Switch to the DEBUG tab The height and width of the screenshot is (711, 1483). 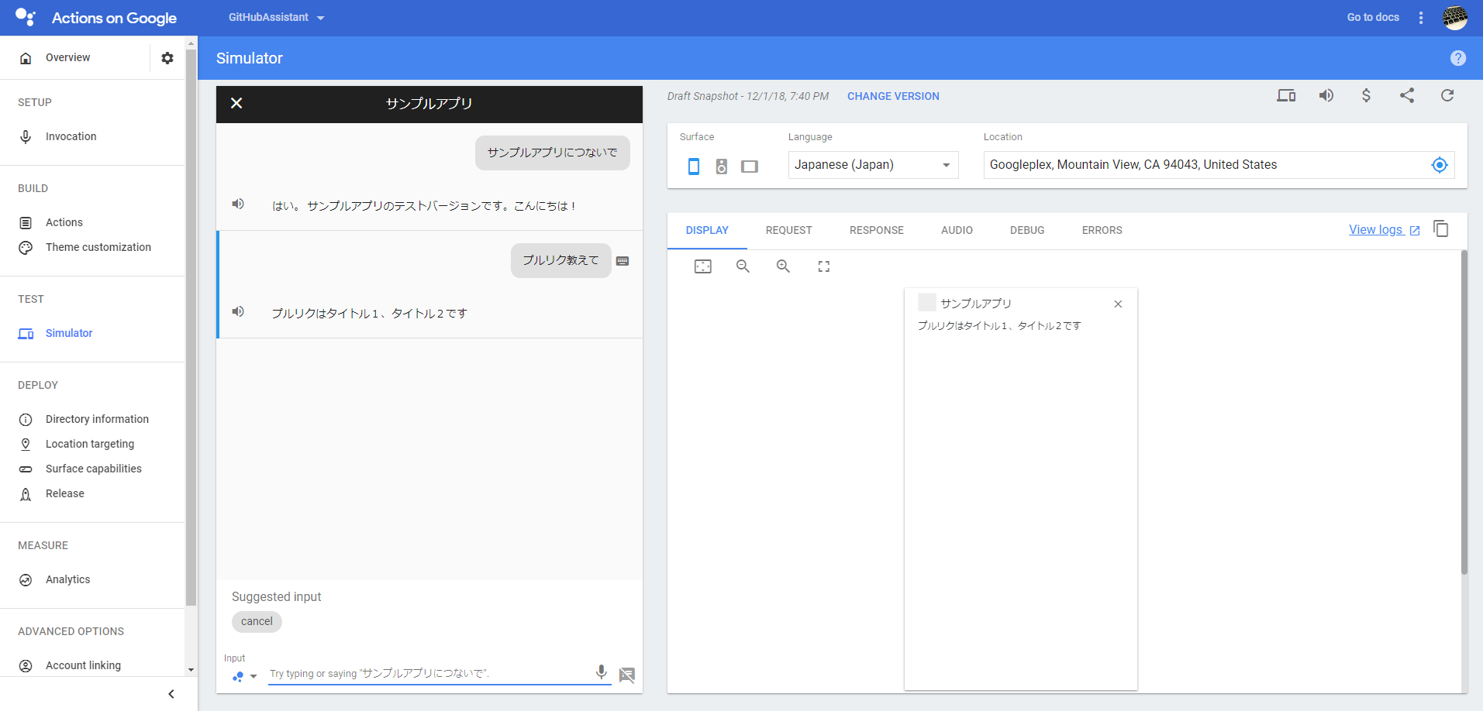(1027, 230)
